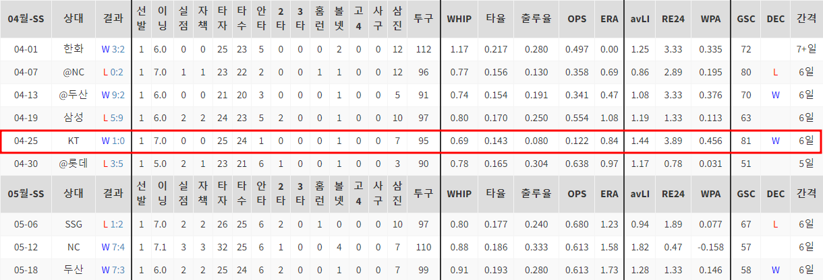The width and height of the screenshot is (823, 280).
Task: Click the 04월-SS table header
Action: pos(26,20)
